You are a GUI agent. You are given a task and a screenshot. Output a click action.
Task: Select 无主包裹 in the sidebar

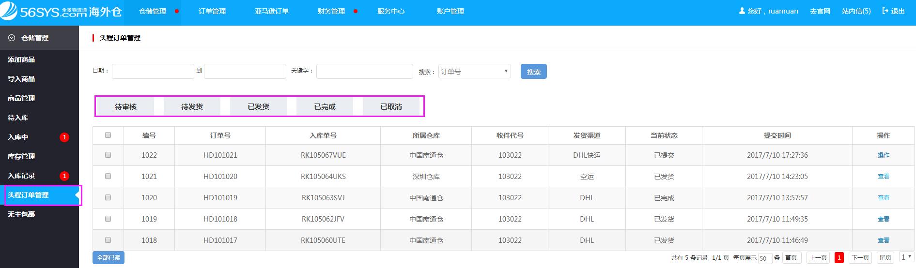point(21,214)
